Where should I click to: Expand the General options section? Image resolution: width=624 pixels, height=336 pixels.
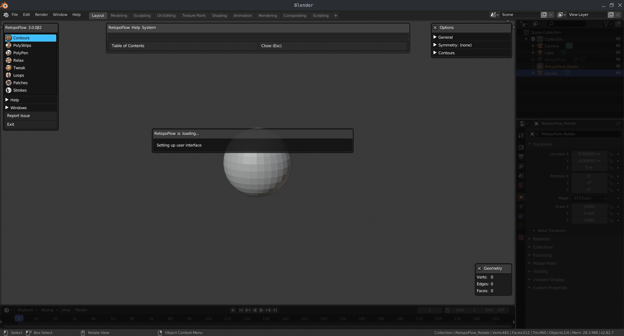tap(471, 37)
